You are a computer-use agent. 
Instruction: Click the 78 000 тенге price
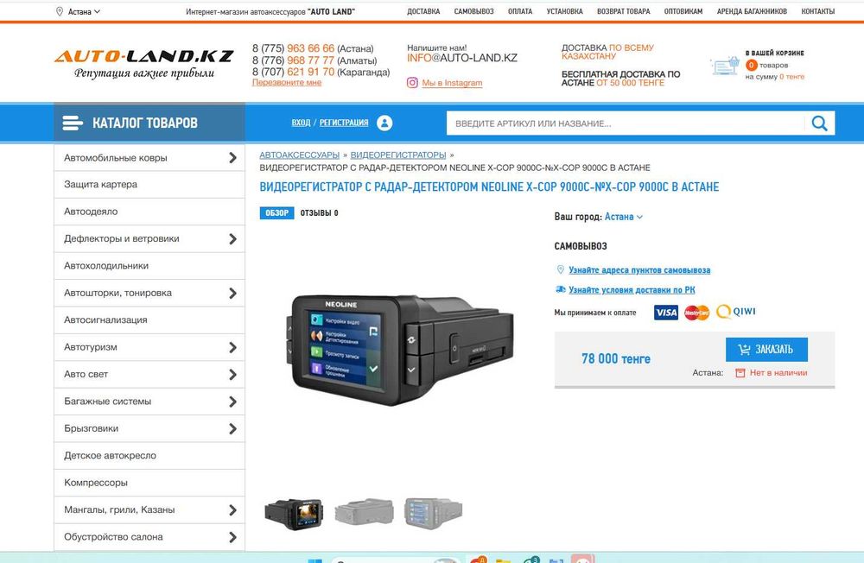(x=615, y=358)
